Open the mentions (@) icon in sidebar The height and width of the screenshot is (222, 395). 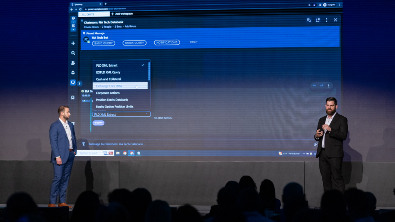tap(73, 18)
